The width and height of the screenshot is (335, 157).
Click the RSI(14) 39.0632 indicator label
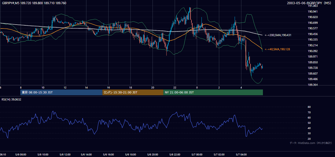pyautogui.click(x=12, y=99)
